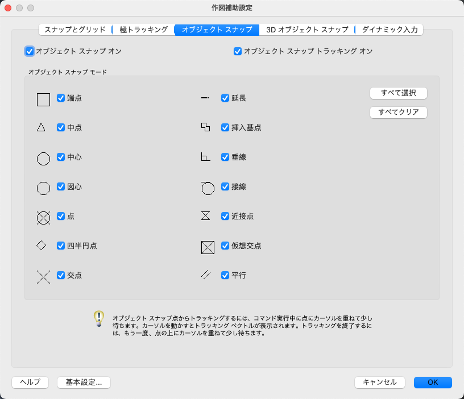464x399 pixels.
Task: Uncheck the 仮想交点 apparent intersection checkbox
Action: [x=225, y=246]
